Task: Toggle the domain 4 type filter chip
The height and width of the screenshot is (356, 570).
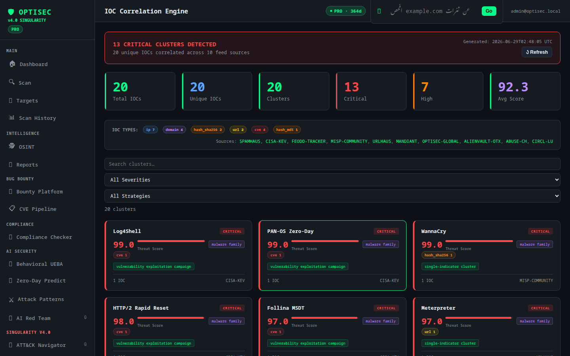Action: [174, 130]
